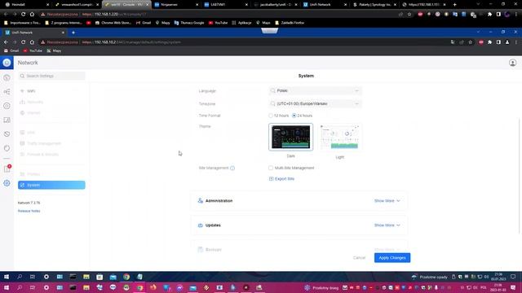Open Start menu on the lower taskbar
522x293 pixels.
(7, 287)
